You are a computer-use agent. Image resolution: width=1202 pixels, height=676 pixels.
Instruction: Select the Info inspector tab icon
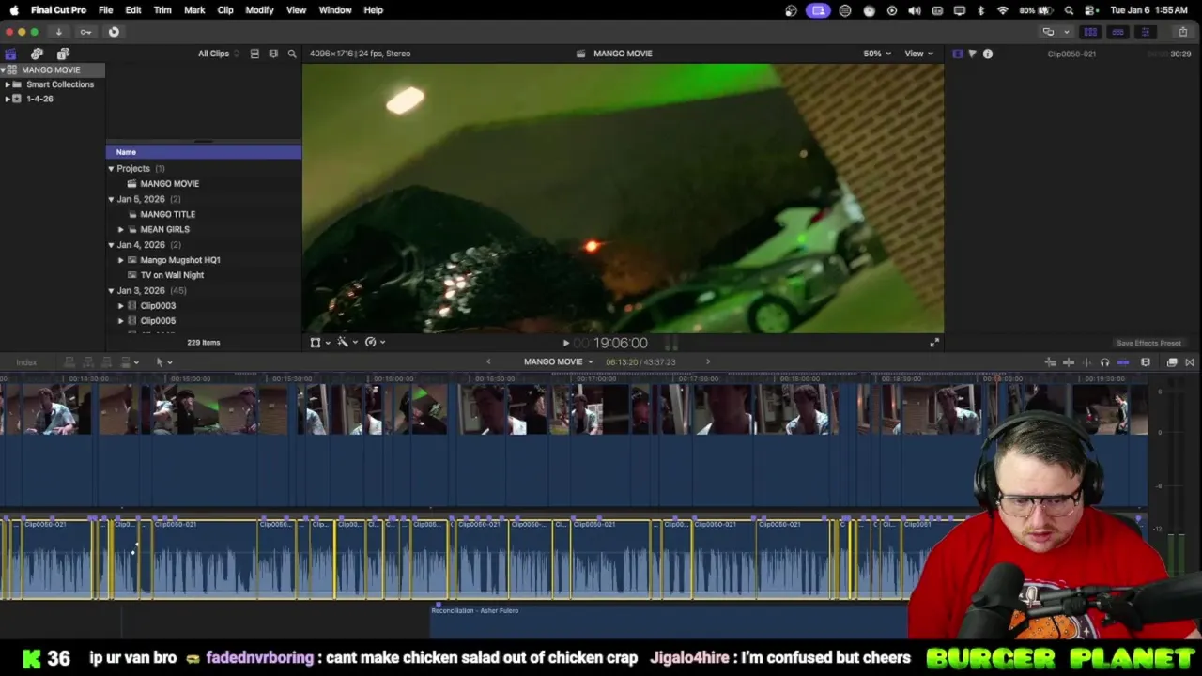tap(987, 54)
